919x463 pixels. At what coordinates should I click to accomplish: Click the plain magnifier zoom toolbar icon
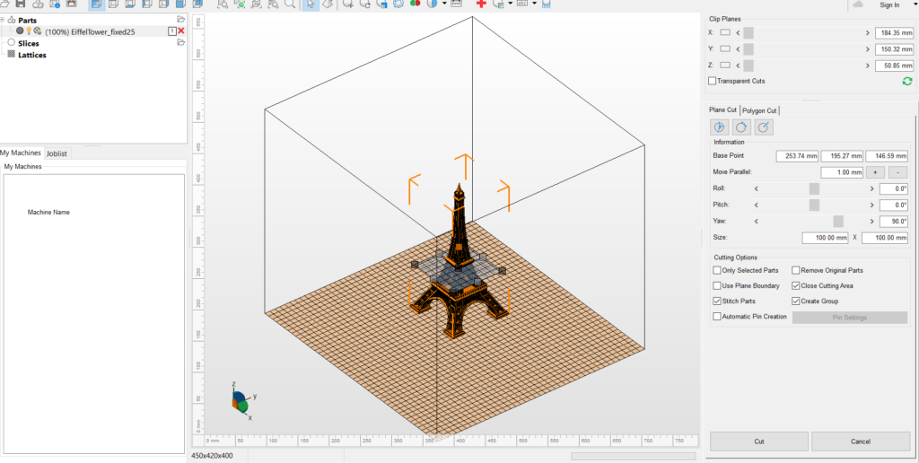pos(290,4)
